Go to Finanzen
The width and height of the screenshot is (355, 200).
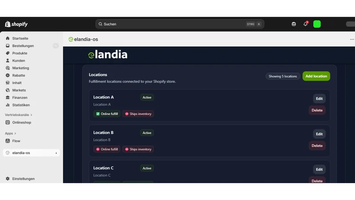pos(20,97)
